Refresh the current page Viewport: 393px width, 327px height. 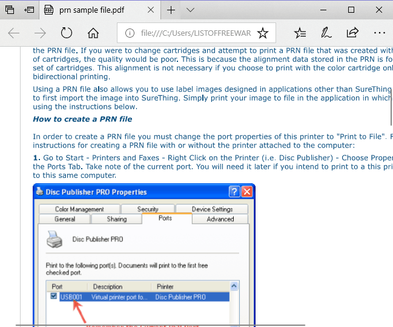(x=67, y=33)
